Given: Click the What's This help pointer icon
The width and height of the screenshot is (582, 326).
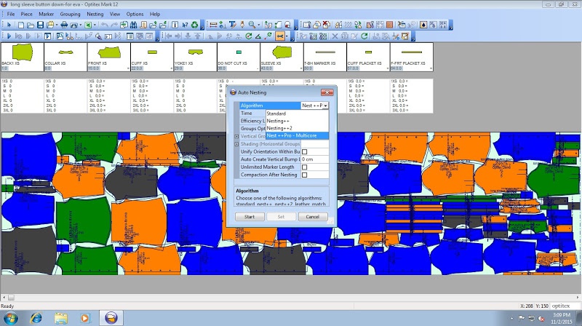Looking at the screenshot, I should pos(185,25).
